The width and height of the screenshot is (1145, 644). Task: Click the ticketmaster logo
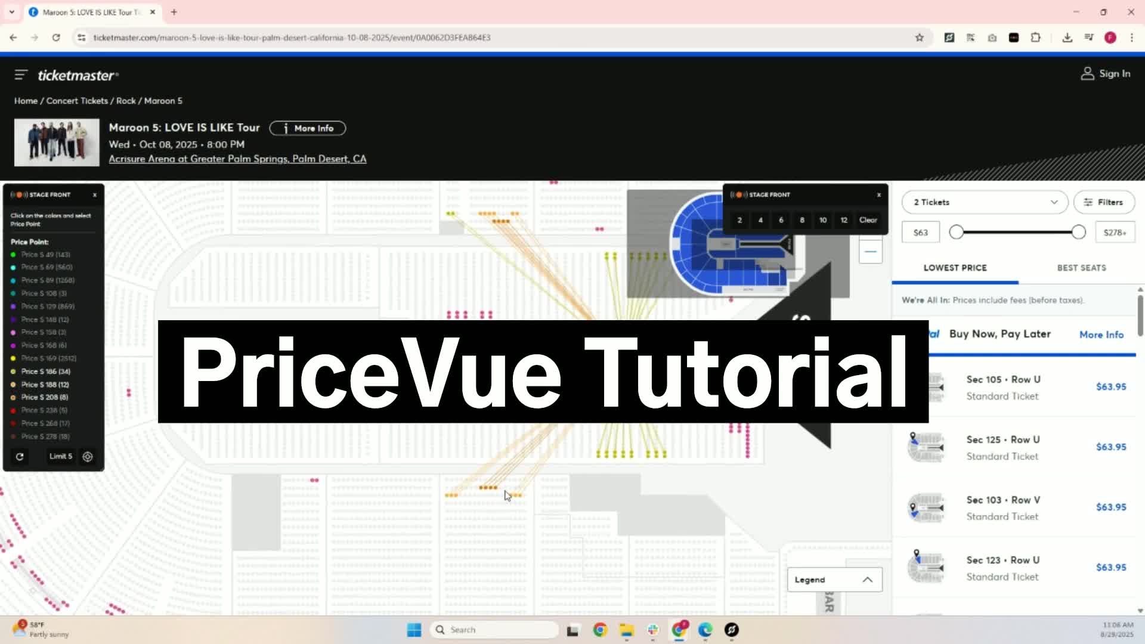point(78,75)
